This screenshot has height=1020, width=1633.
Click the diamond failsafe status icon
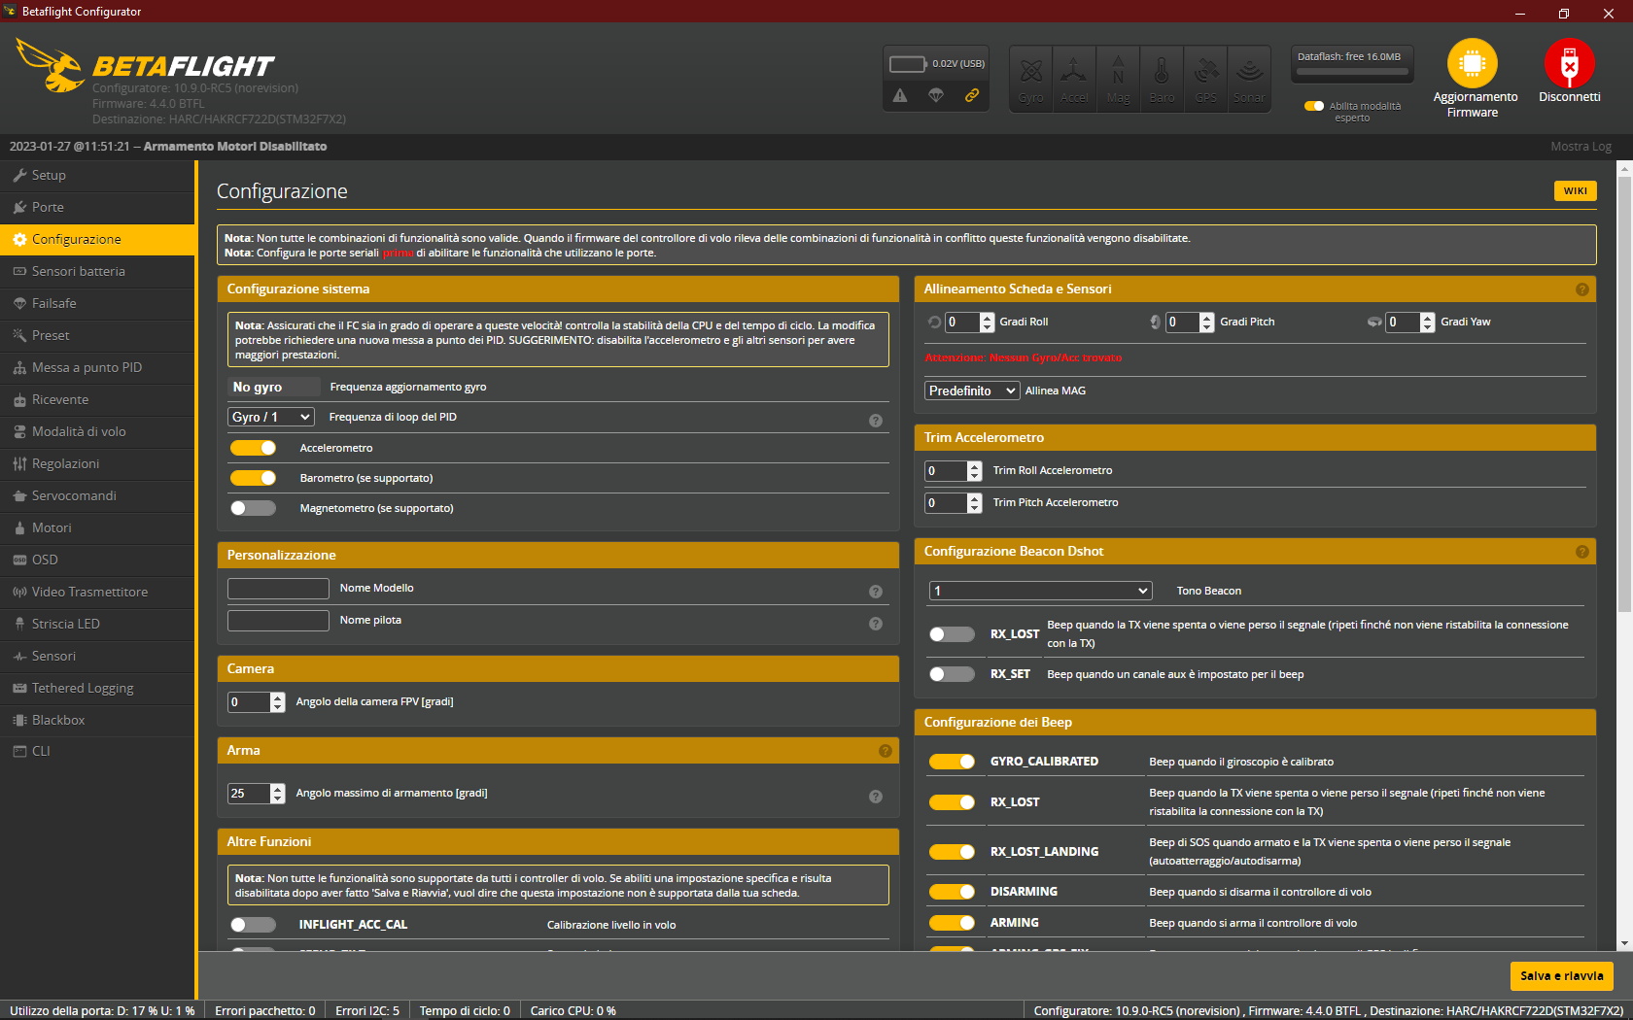point(936,95)
